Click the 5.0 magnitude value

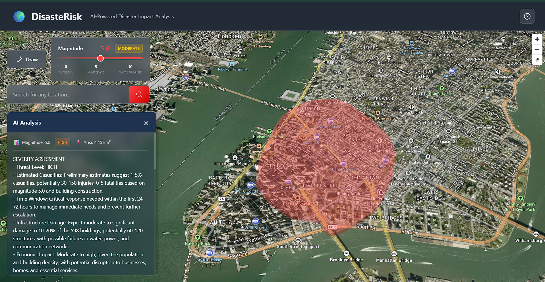[x=105, y=48]
